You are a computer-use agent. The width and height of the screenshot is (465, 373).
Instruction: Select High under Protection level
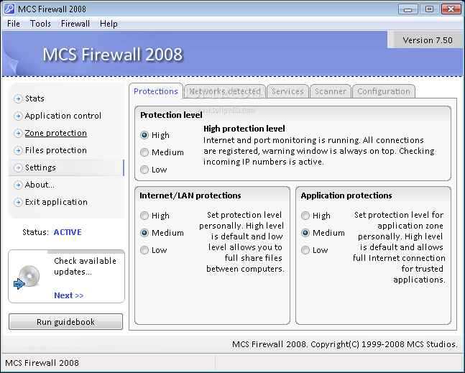[x=144, y=135]
